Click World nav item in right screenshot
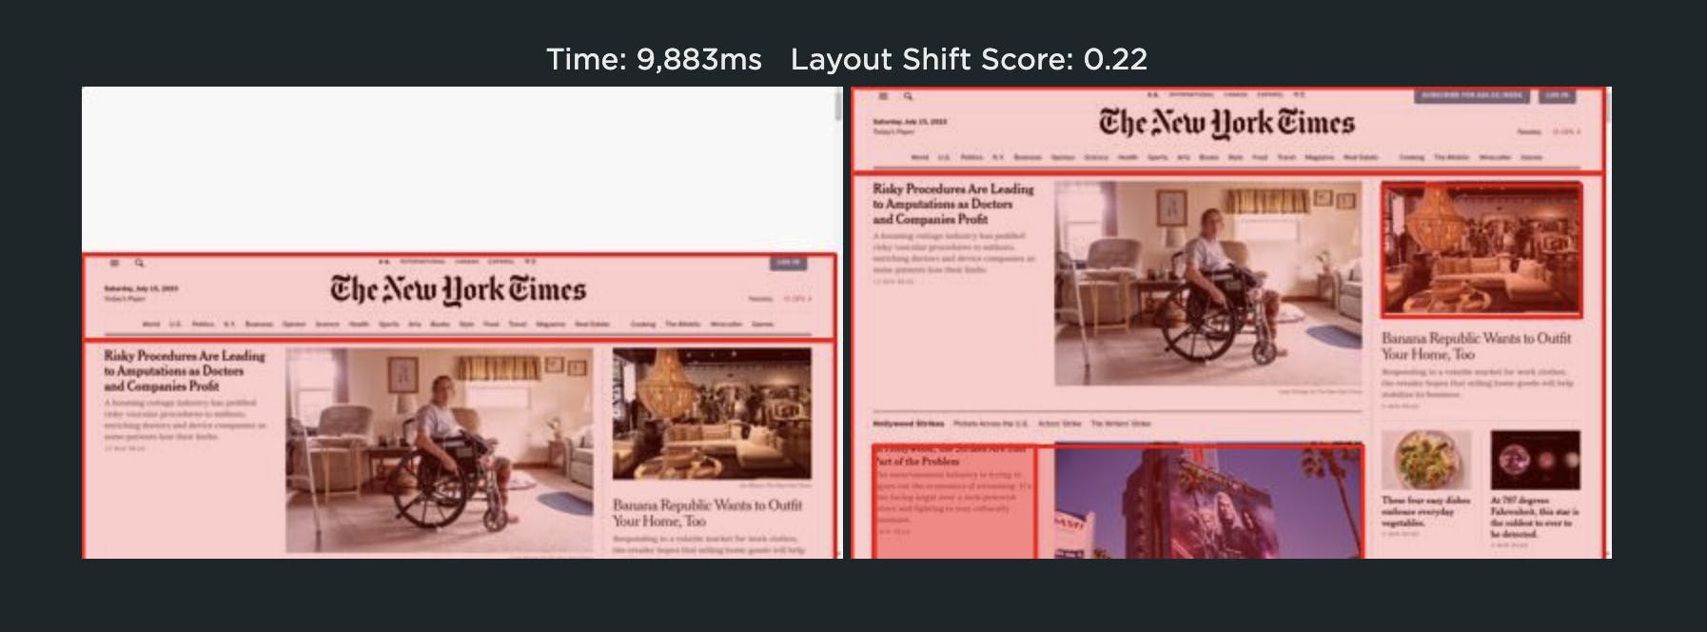 tap(919, 157)
